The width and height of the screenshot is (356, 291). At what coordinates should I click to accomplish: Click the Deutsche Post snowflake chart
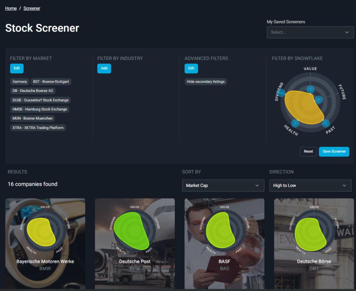(x=135, y=231)
